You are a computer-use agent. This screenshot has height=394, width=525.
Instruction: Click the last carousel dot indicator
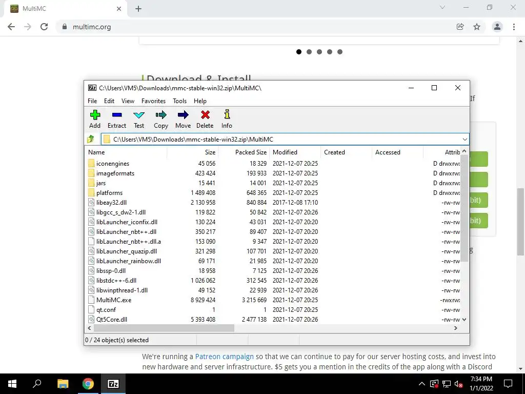click(x=340, y=52)
